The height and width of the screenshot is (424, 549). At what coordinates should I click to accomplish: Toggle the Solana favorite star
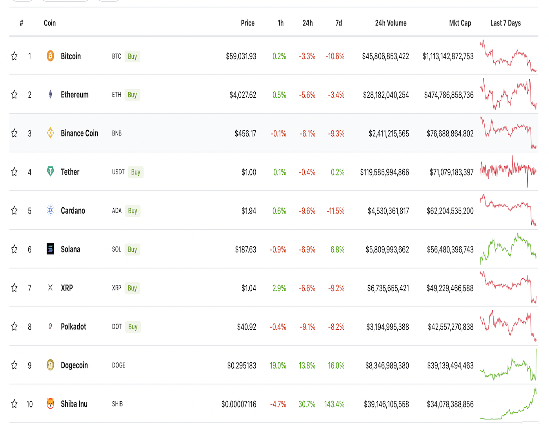15,249
